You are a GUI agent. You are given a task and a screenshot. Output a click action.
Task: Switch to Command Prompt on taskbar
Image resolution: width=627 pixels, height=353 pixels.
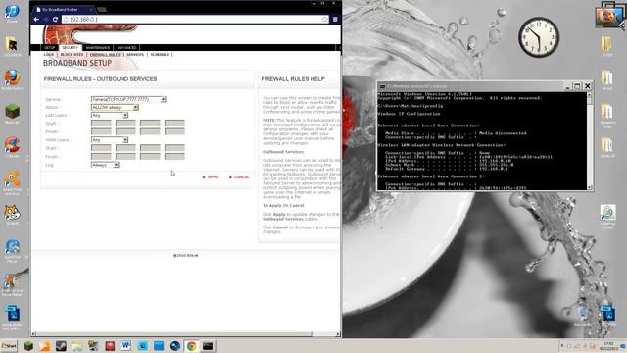(208, 346)
